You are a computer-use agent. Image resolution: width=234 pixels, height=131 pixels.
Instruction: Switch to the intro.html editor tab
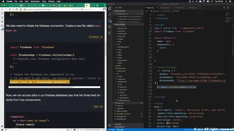[x=166, y=8]
